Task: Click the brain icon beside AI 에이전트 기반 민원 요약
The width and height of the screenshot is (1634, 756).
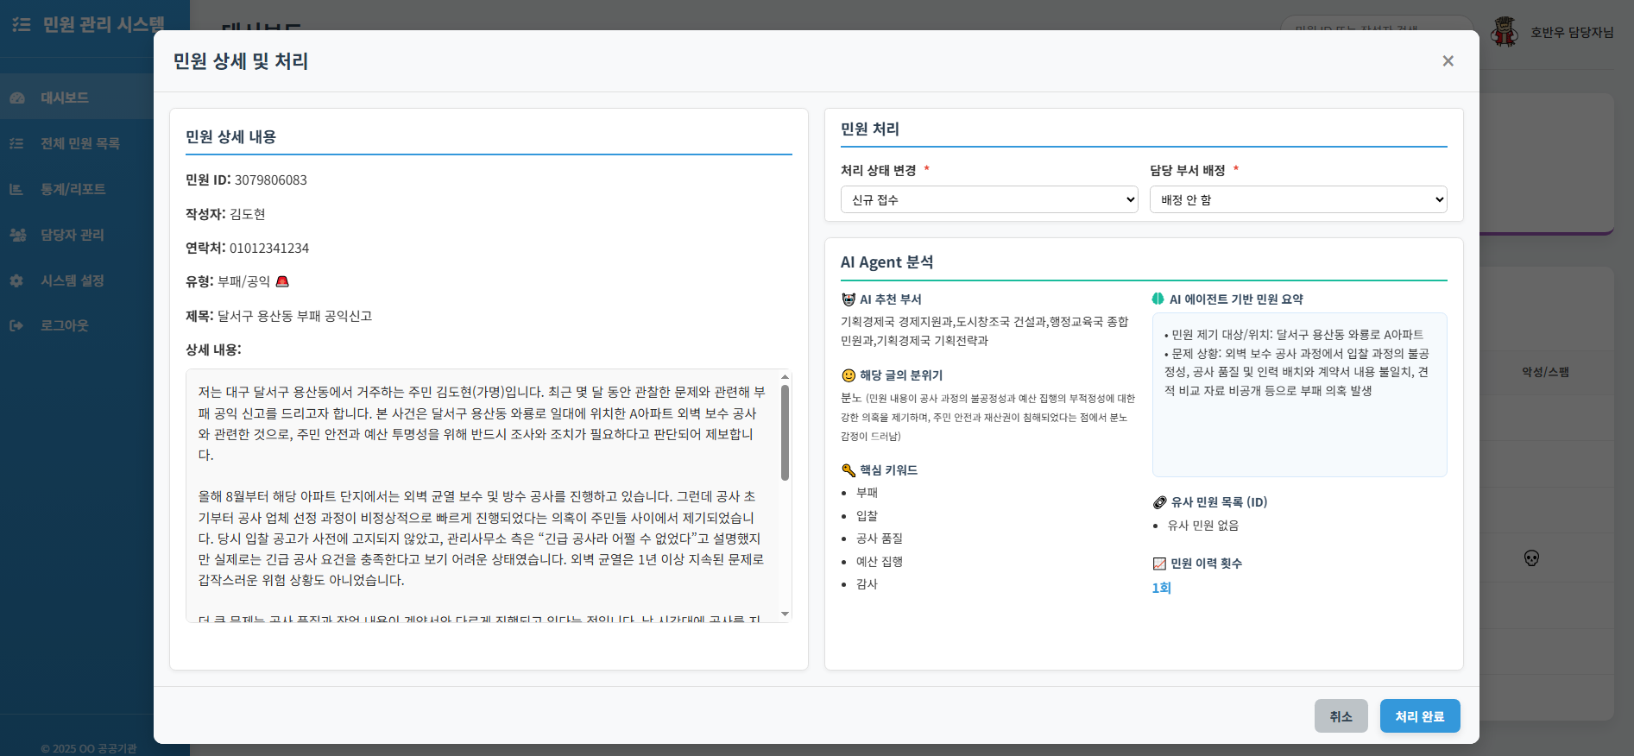Action: pyautogui.click(x=1158, y=299)
